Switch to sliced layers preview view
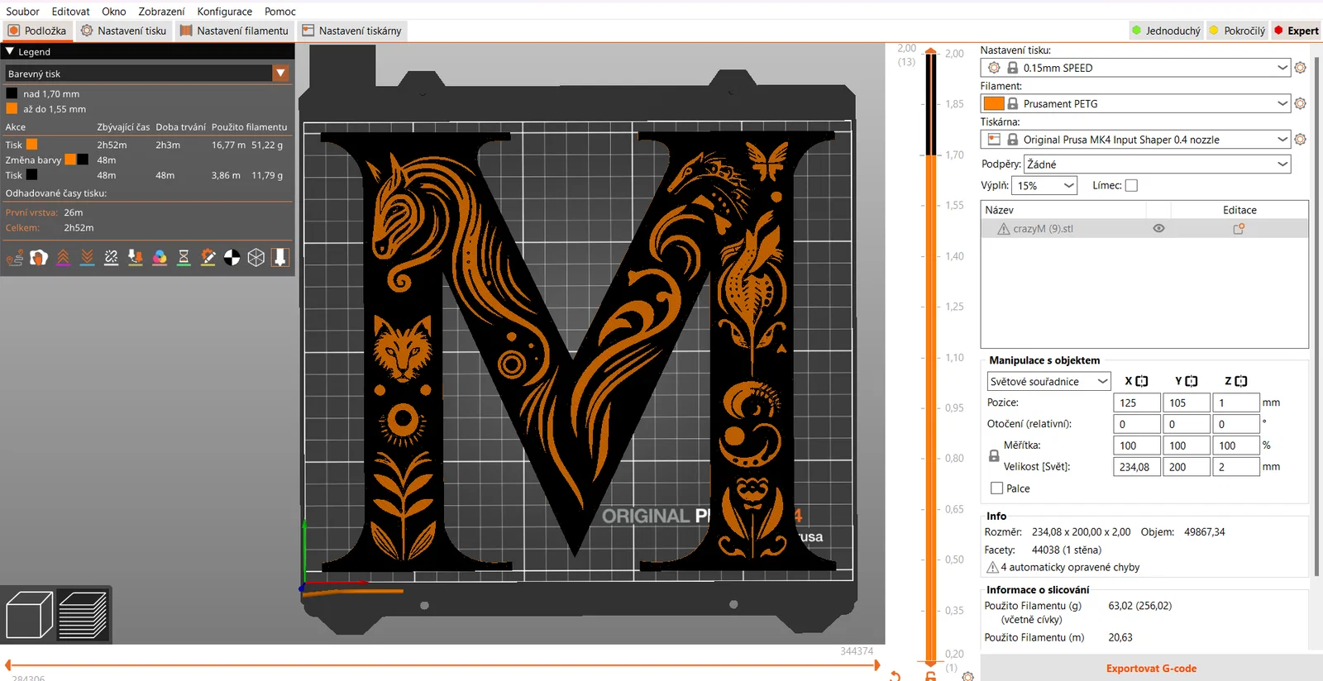 [x=83, y=616]
